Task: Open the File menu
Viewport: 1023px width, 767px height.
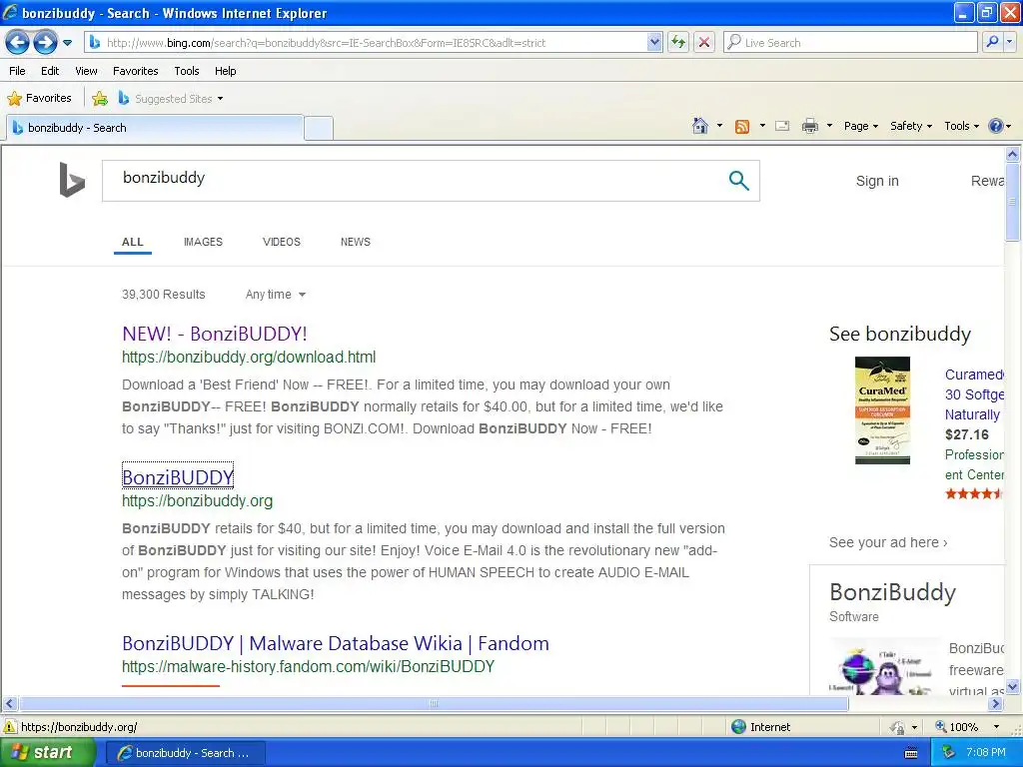Action: click(x=18, y=71)
